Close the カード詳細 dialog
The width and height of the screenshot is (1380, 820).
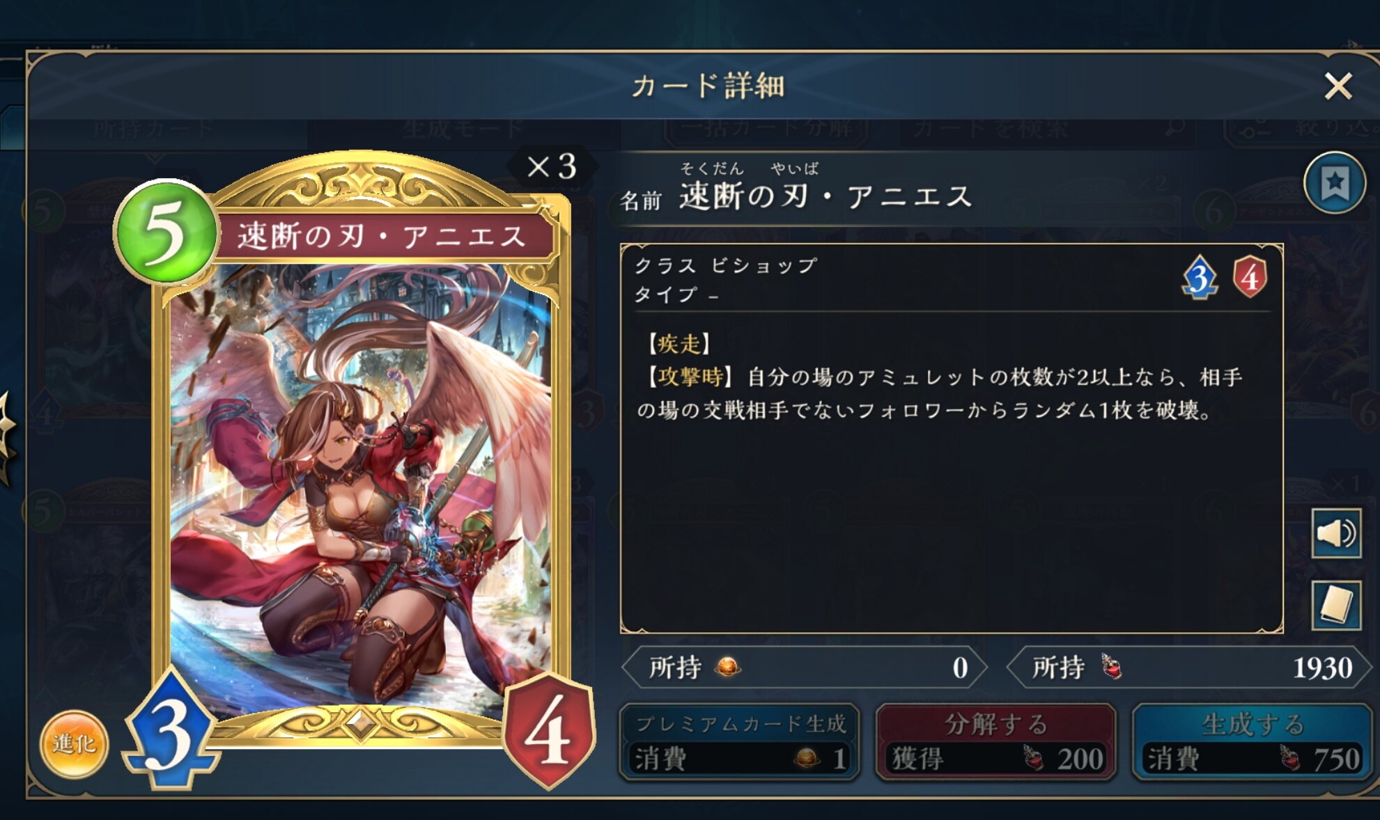tap(1338, 86)
